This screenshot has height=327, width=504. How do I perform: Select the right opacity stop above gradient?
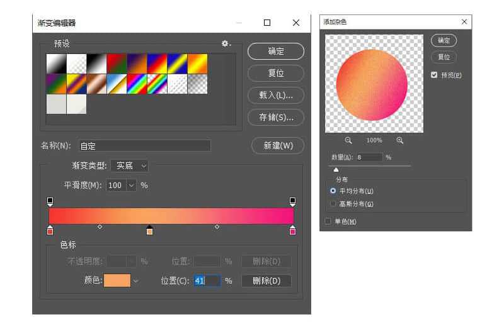(x=292, y=201)
